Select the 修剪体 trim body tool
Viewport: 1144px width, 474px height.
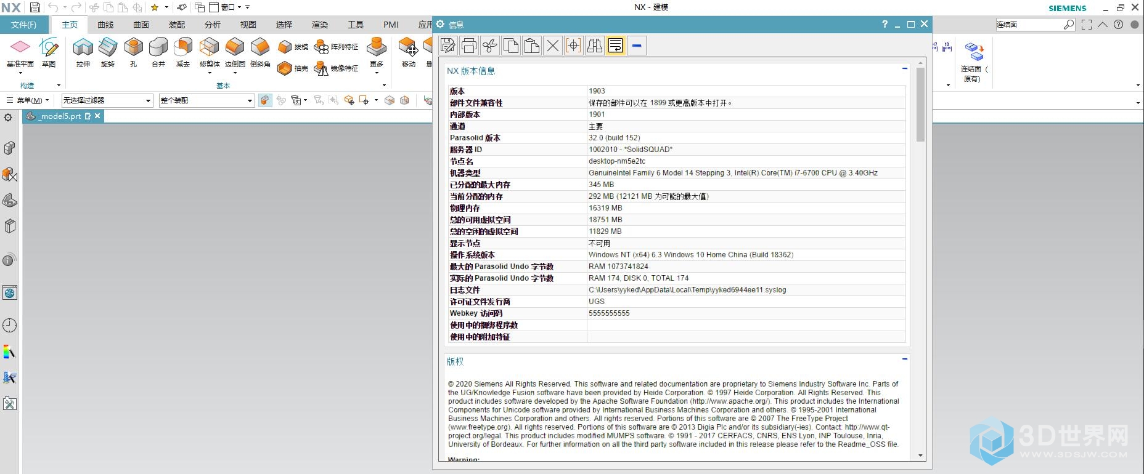click(x=210, y=53)
